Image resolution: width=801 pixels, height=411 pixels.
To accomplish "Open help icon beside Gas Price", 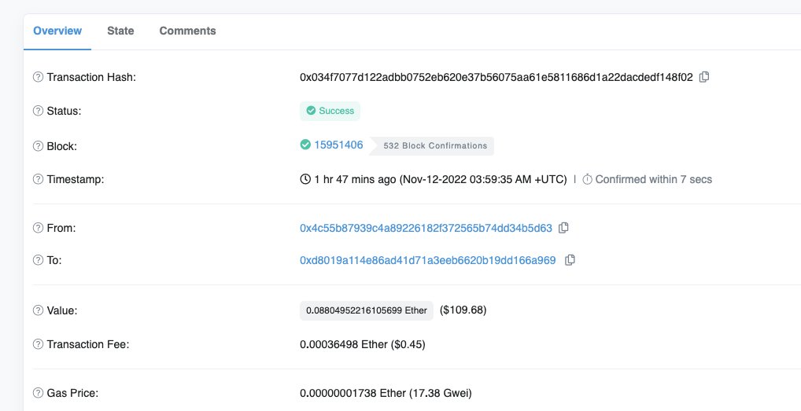I will point(38,393).
